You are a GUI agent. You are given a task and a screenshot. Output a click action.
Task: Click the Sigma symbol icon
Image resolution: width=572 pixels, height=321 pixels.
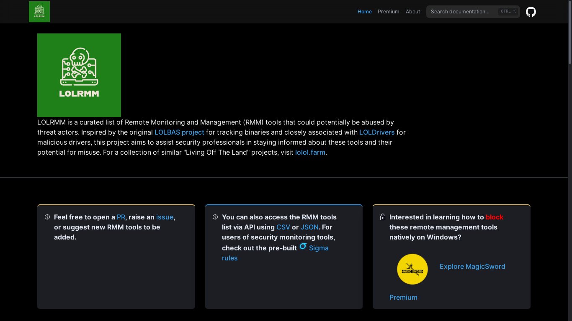(x=303, y=247)
